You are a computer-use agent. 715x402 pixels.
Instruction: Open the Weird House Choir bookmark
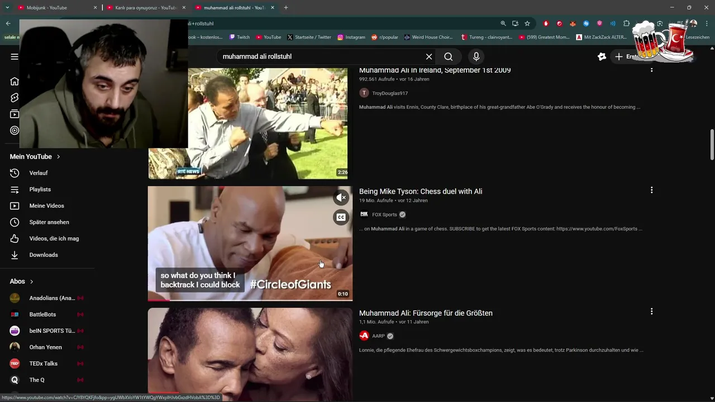[x=428, y=37]
